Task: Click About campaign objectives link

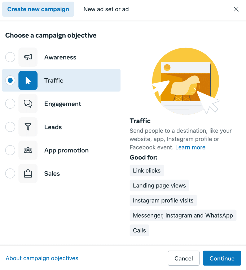Action: (42, 258)
